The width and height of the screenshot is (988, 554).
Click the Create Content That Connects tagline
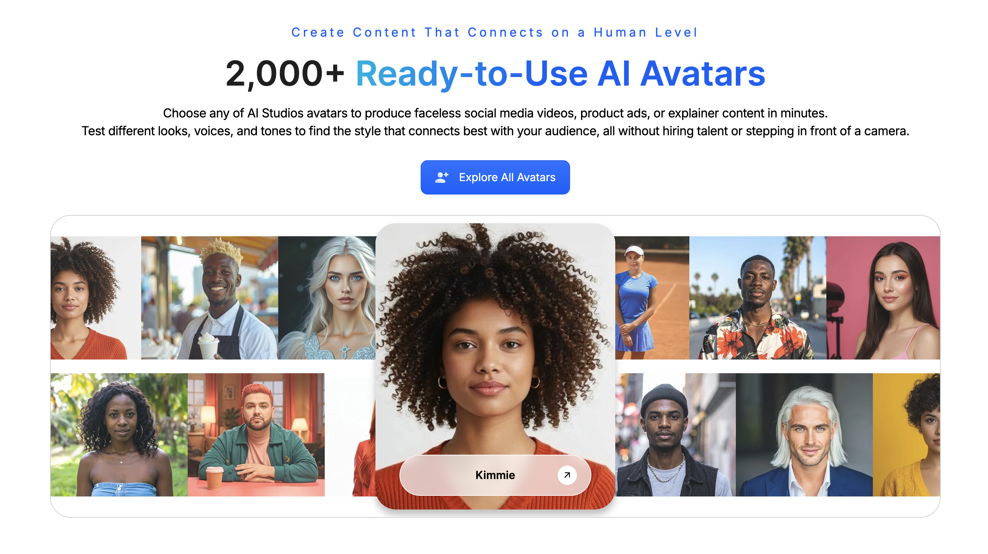click(495, 32)
